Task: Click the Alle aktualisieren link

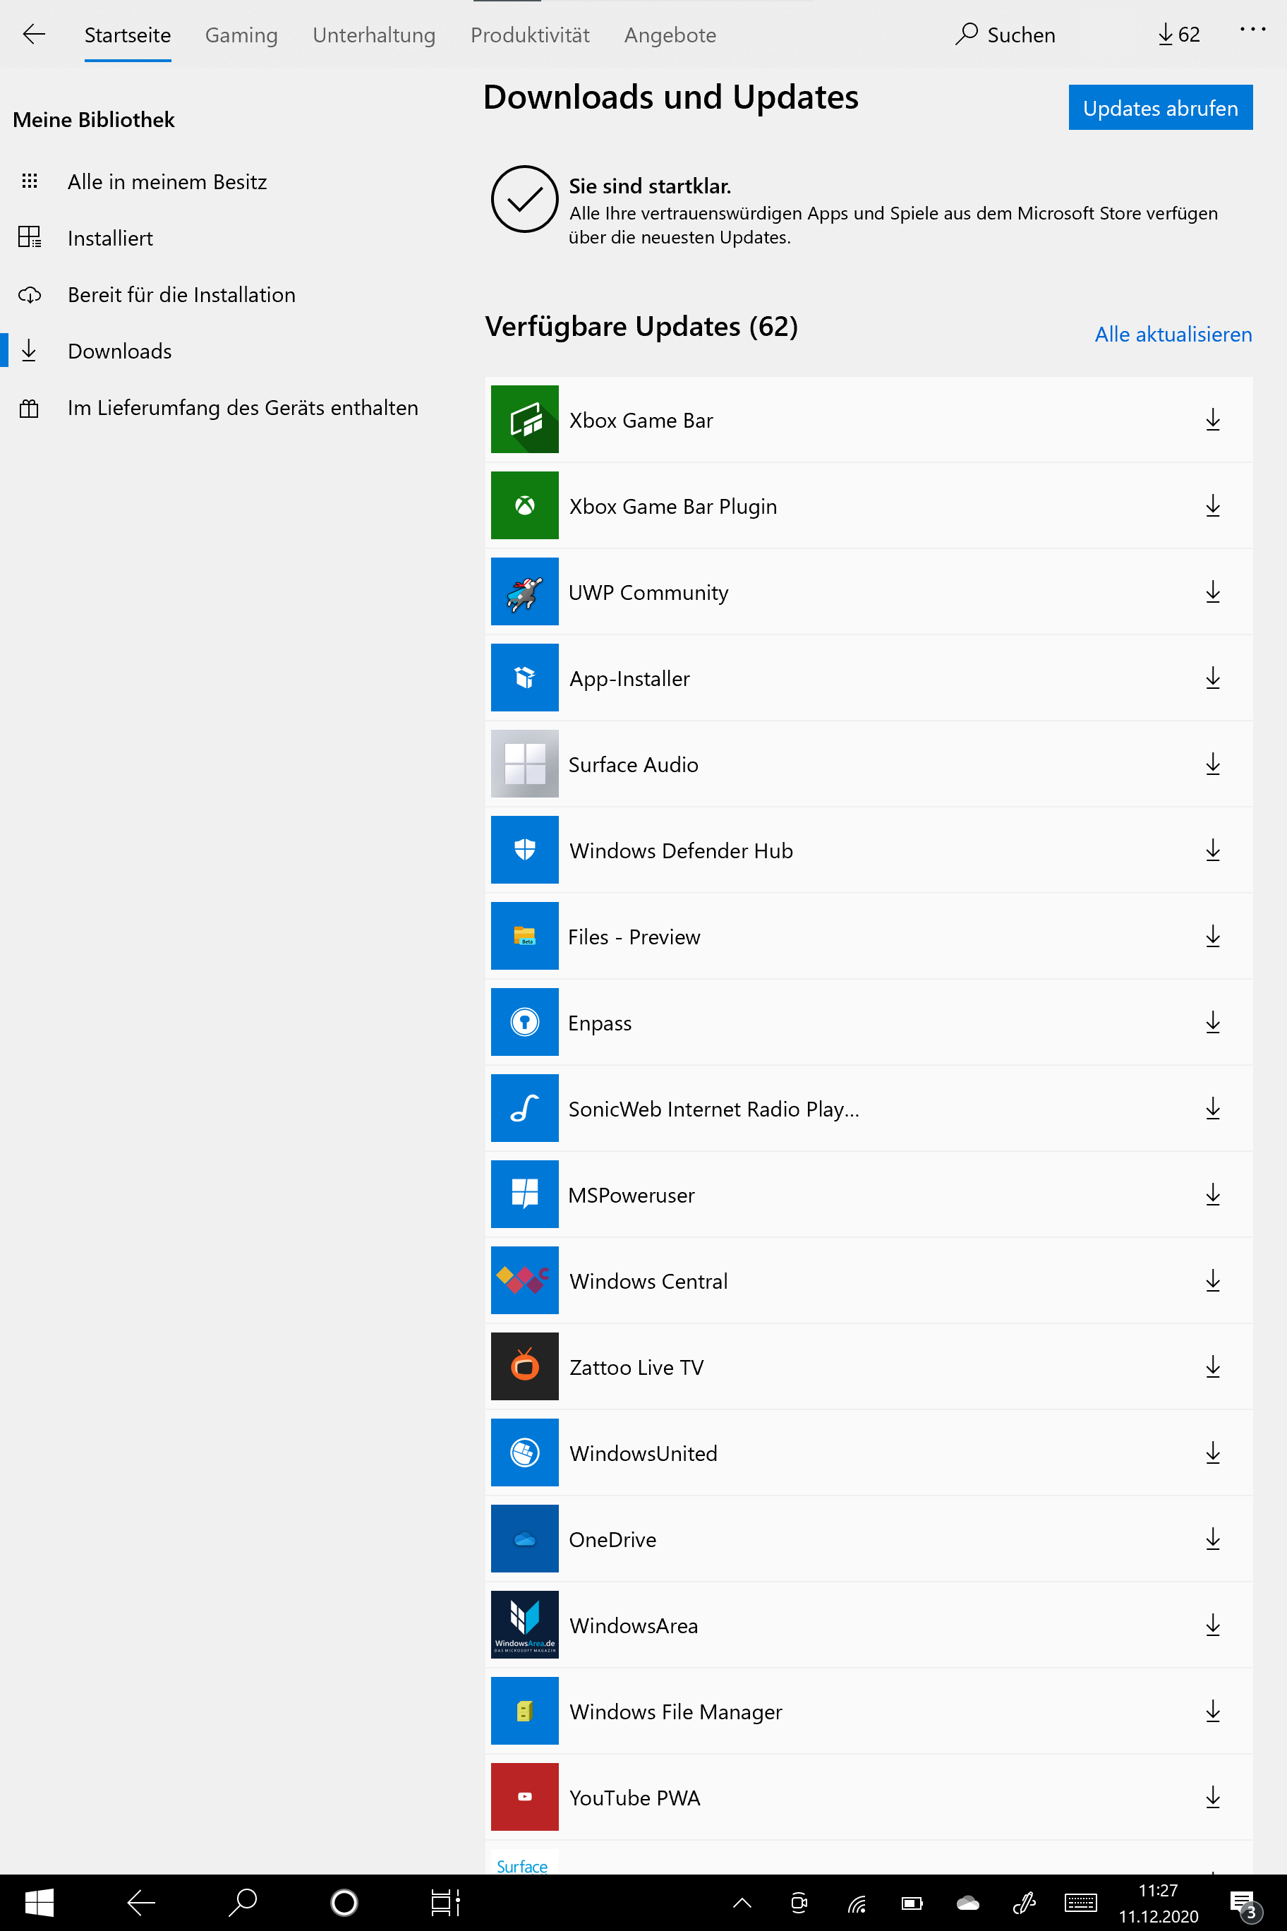Action: click(x=1173, y=334)
